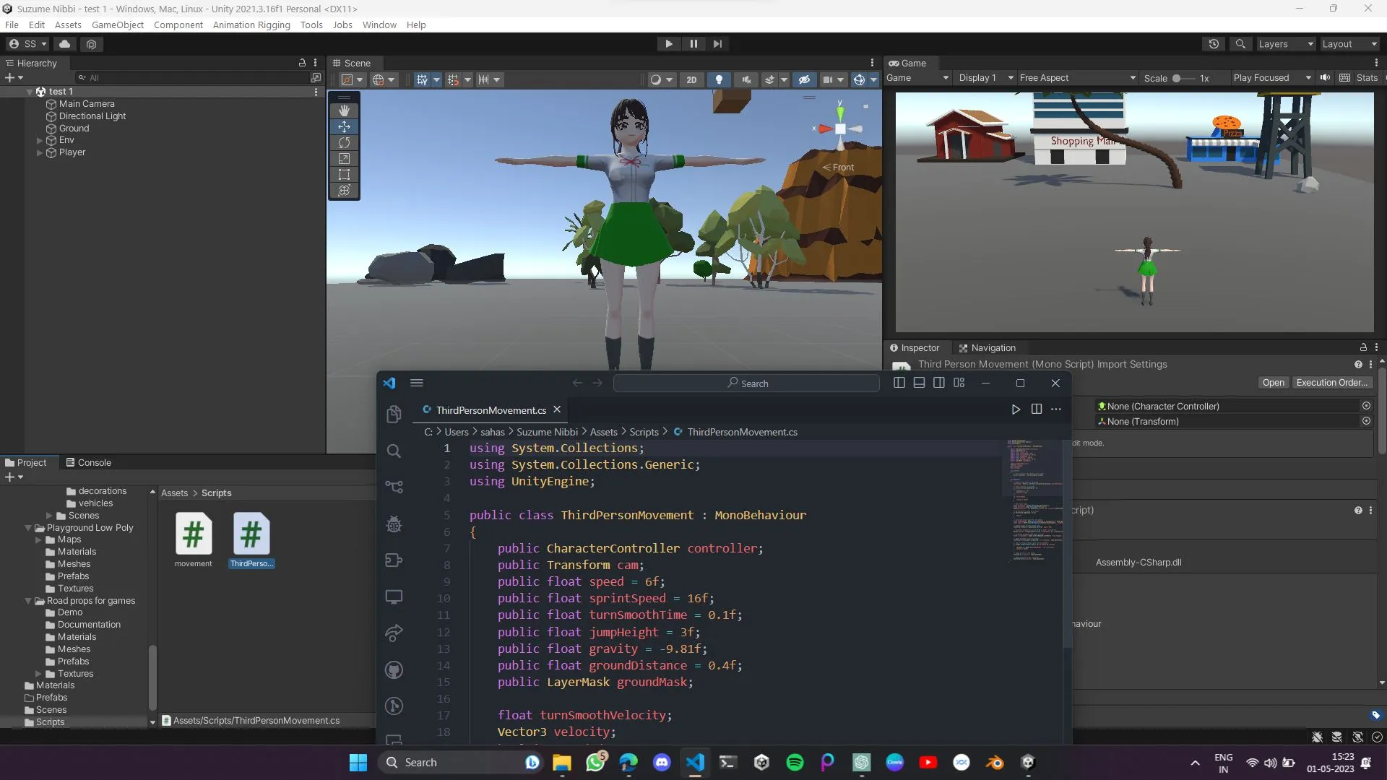Image resolution: width=1387 pixels, height=780 pixels.
Task: Select the Rotate tool
Action: pos(344,143)
